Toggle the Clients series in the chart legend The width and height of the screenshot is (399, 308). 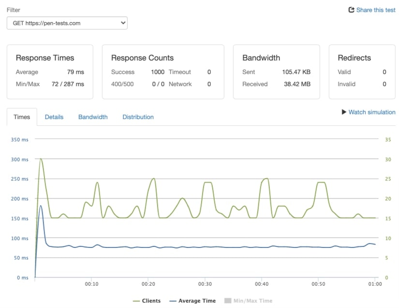147,301
